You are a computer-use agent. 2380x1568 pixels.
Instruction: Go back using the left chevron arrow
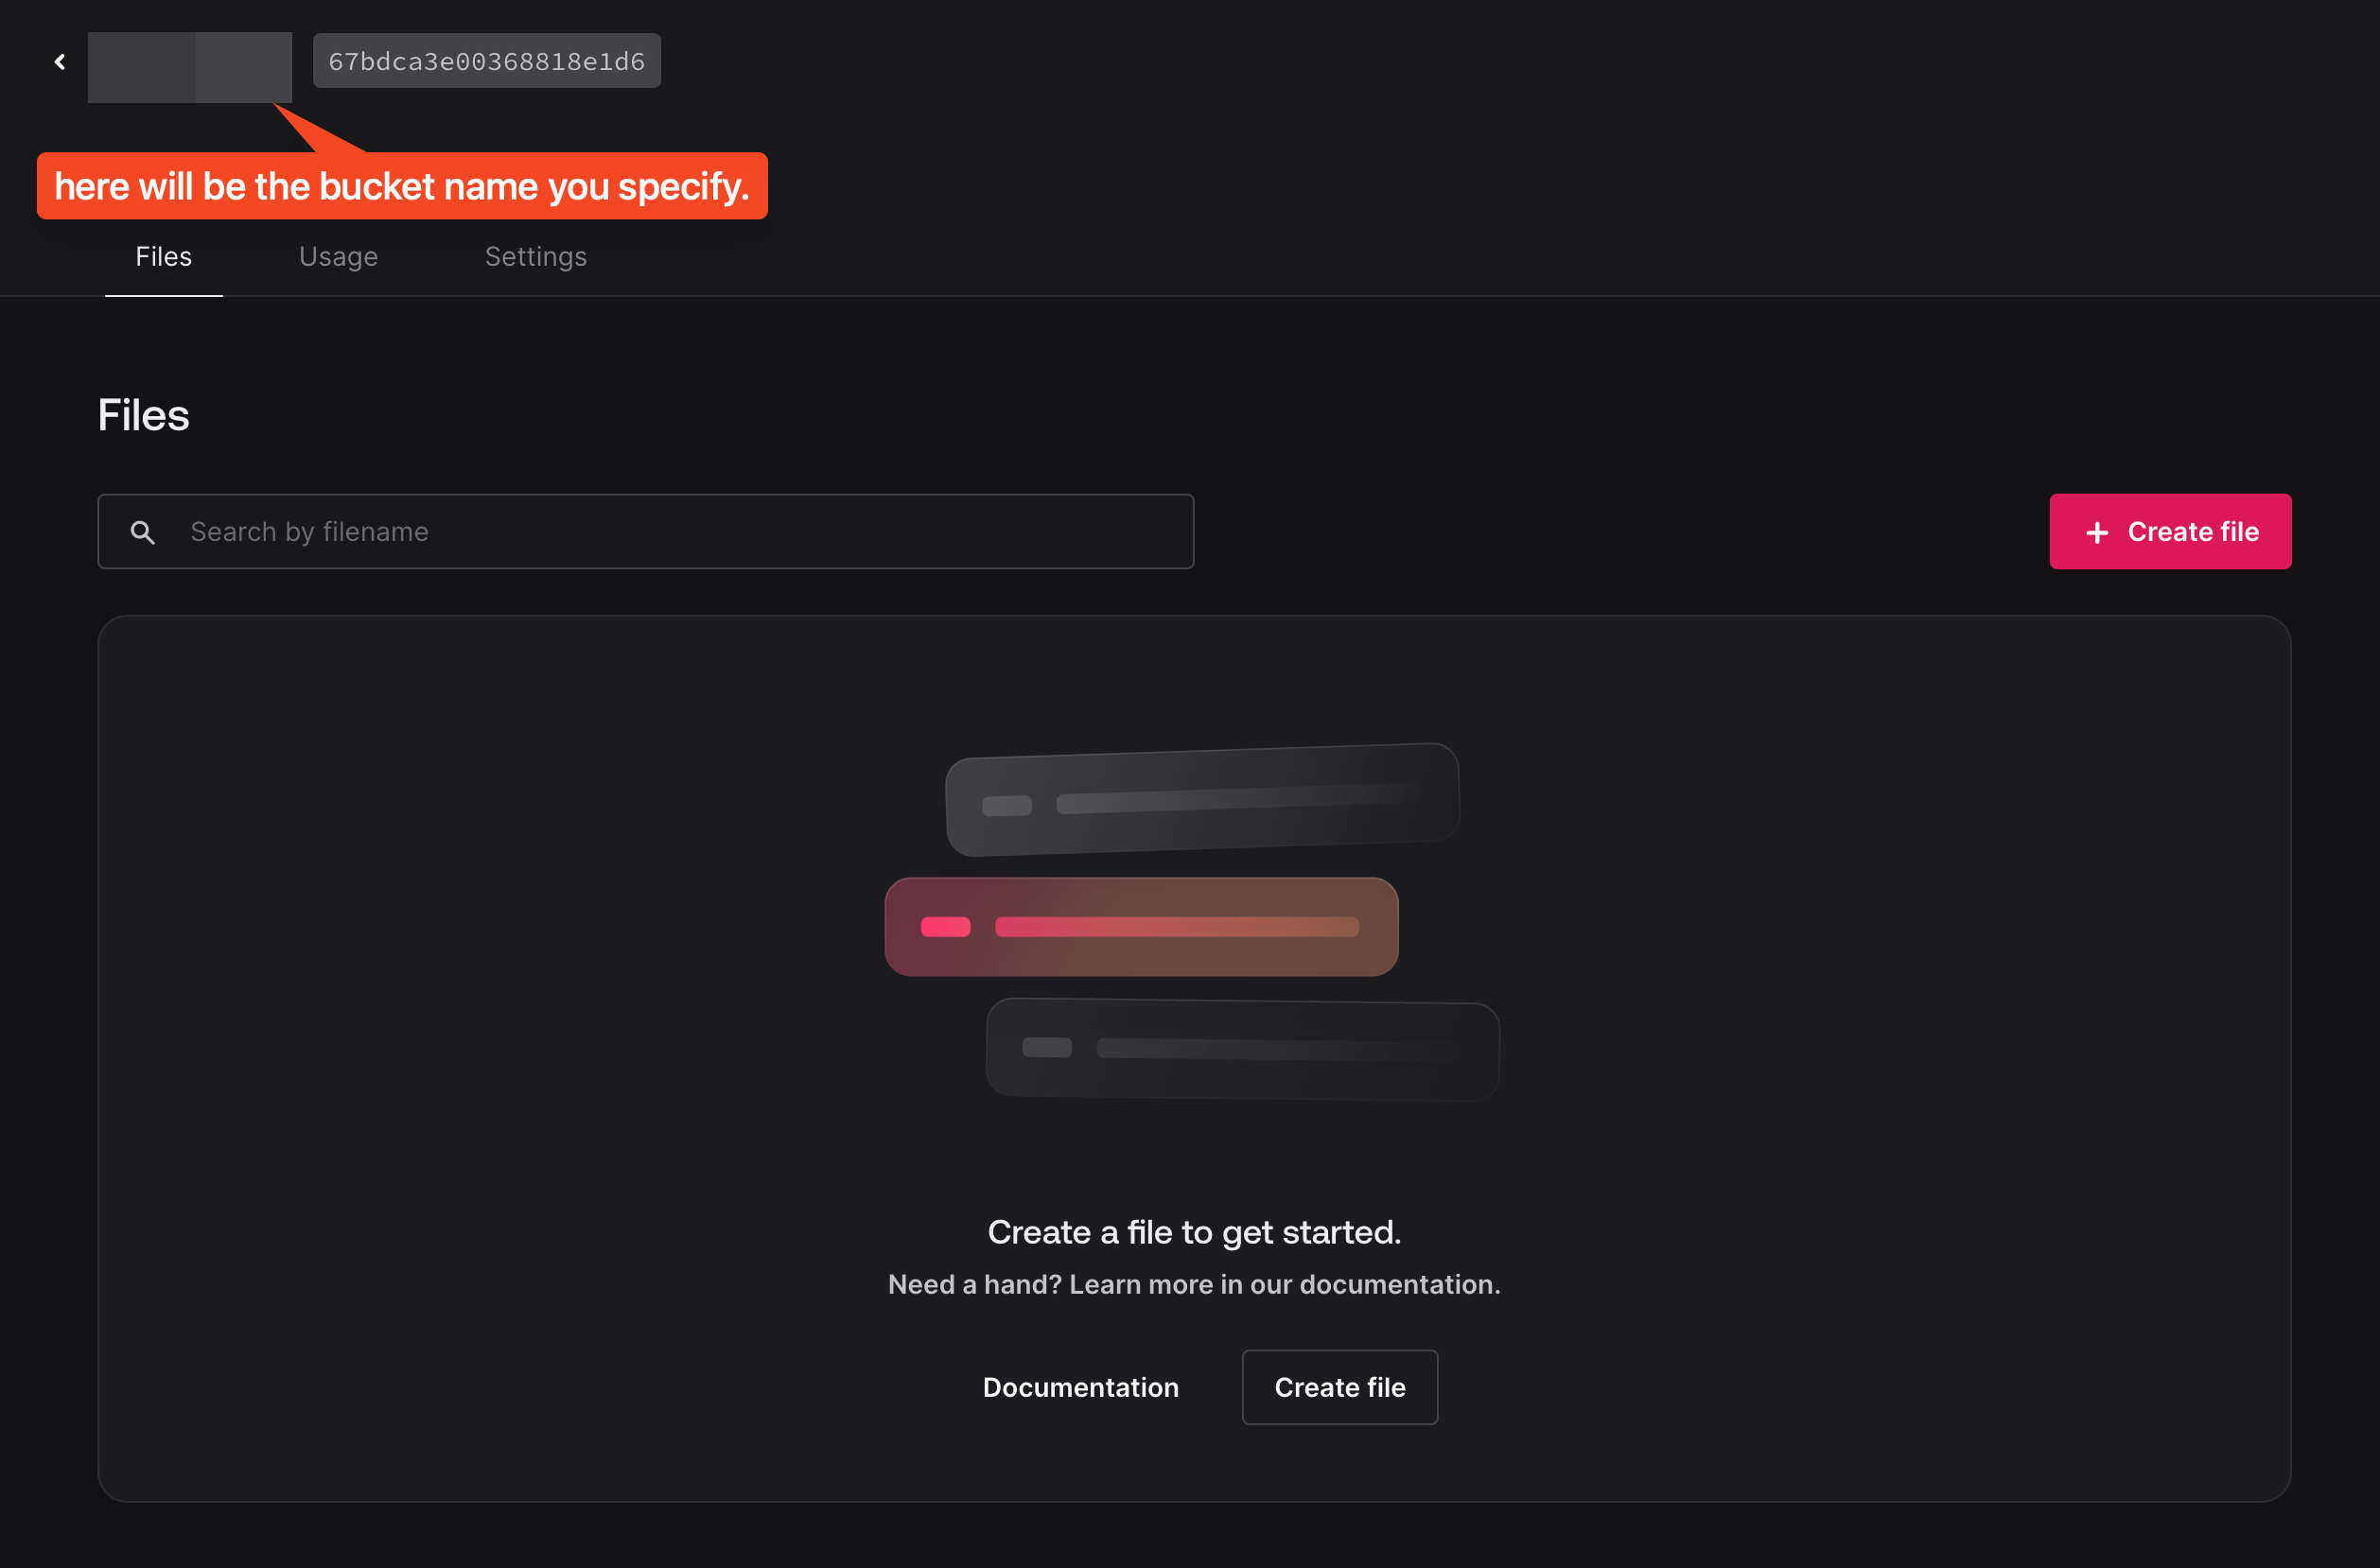coord(60,62)
